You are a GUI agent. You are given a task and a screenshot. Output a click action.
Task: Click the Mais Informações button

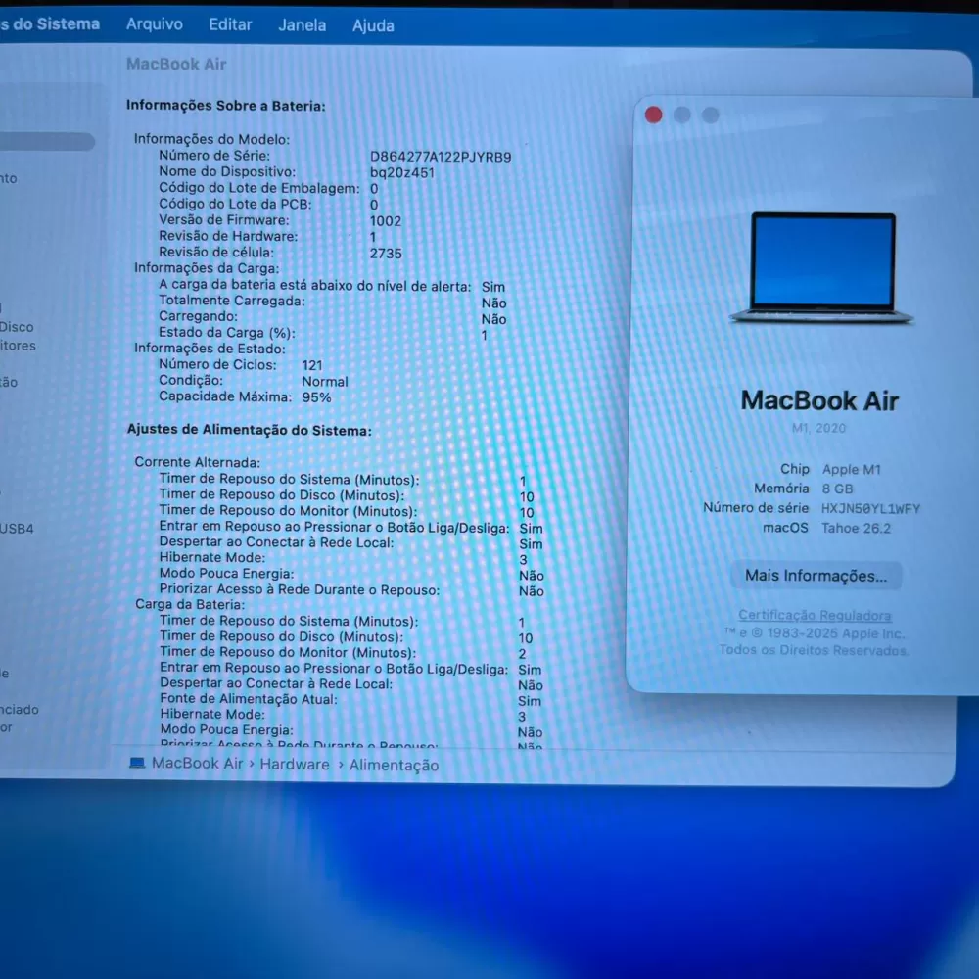tap(816, 576)
